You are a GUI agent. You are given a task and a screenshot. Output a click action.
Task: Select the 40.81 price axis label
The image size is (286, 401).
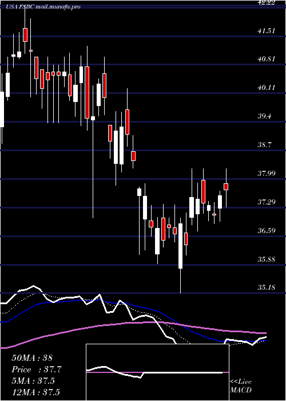(267, 59)
